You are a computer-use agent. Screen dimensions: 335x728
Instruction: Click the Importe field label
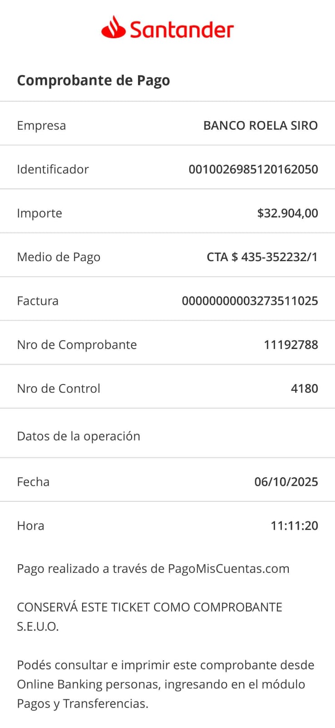39,213
